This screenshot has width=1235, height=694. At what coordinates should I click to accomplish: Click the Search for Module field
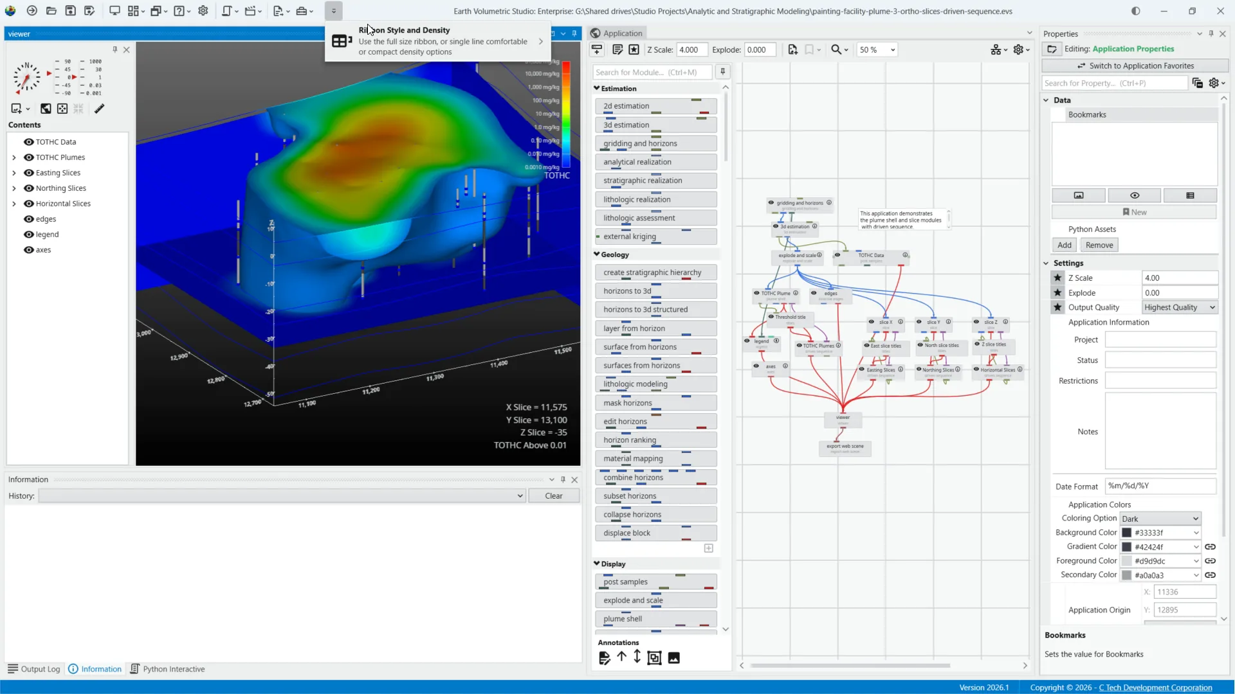[x=652, y=72]
